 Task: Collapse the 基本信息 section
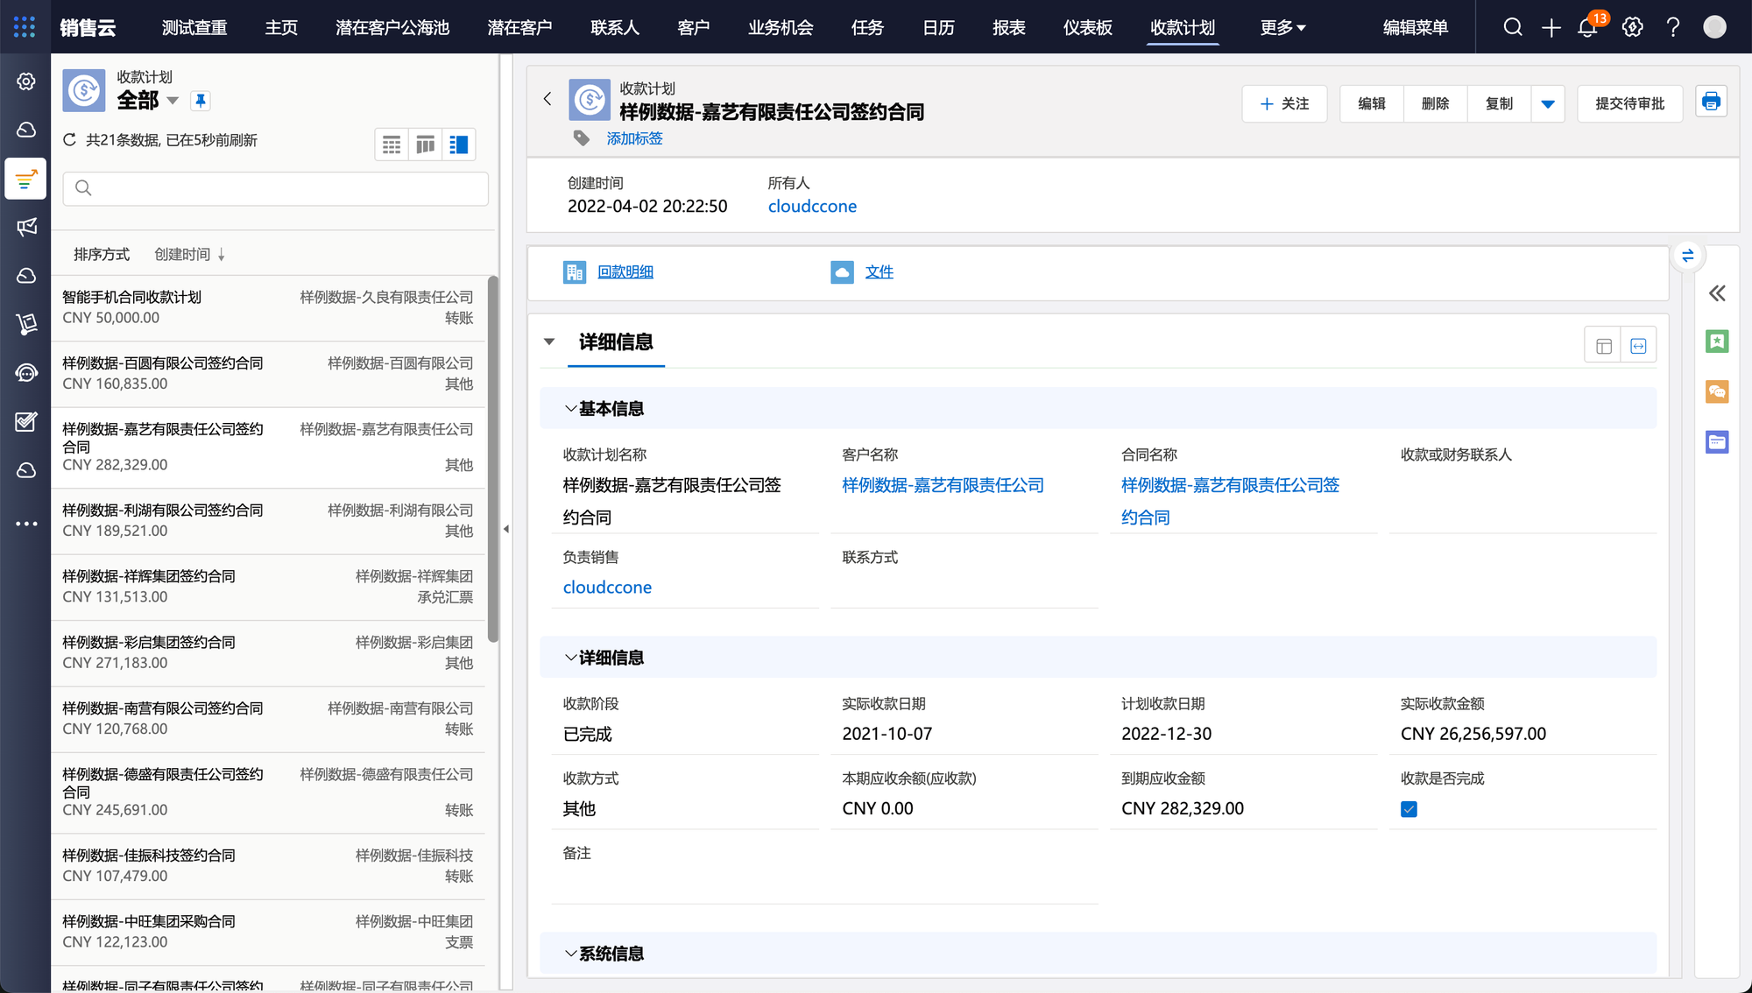(x=570, y=409)
